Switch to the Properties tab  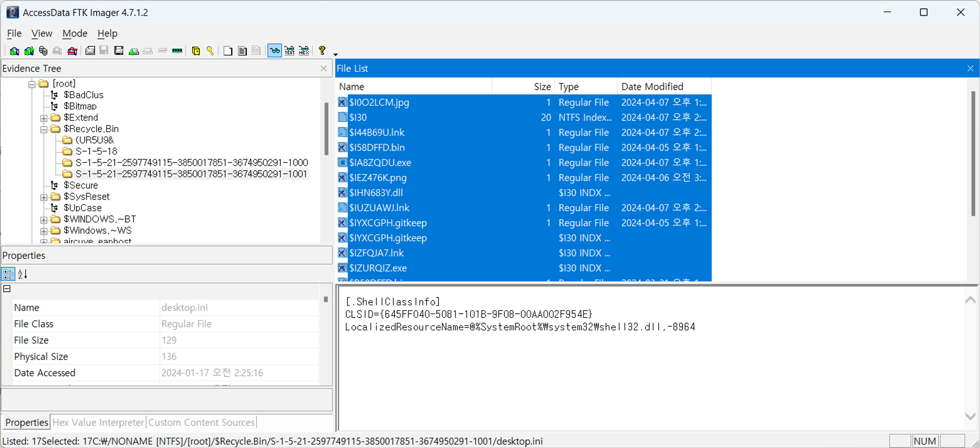26,422
